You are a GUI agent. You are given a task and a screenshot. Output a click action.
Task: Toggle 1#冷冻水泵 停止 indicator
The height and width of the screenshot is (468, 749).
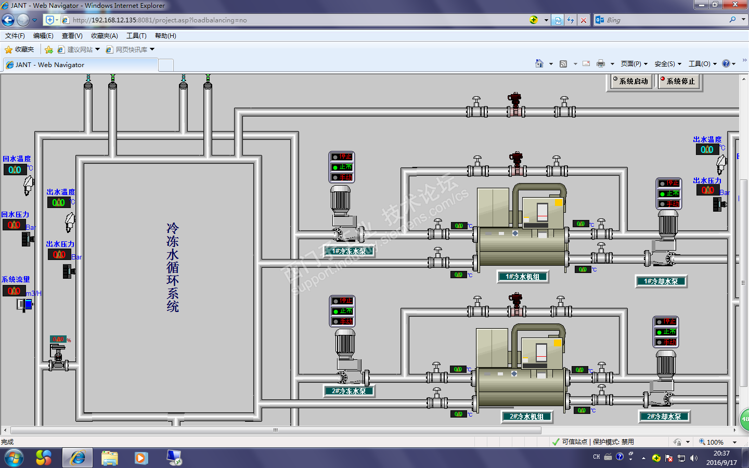tap(342, 157)
